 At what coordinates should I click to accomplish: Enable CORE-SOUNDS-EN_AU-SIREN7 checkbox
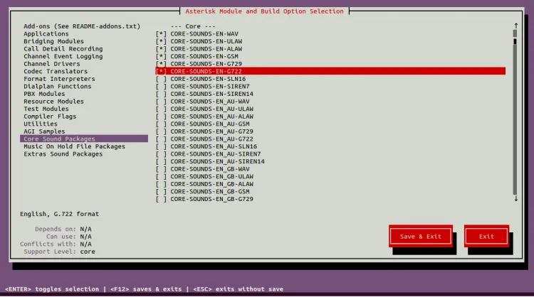coord(161,154)
